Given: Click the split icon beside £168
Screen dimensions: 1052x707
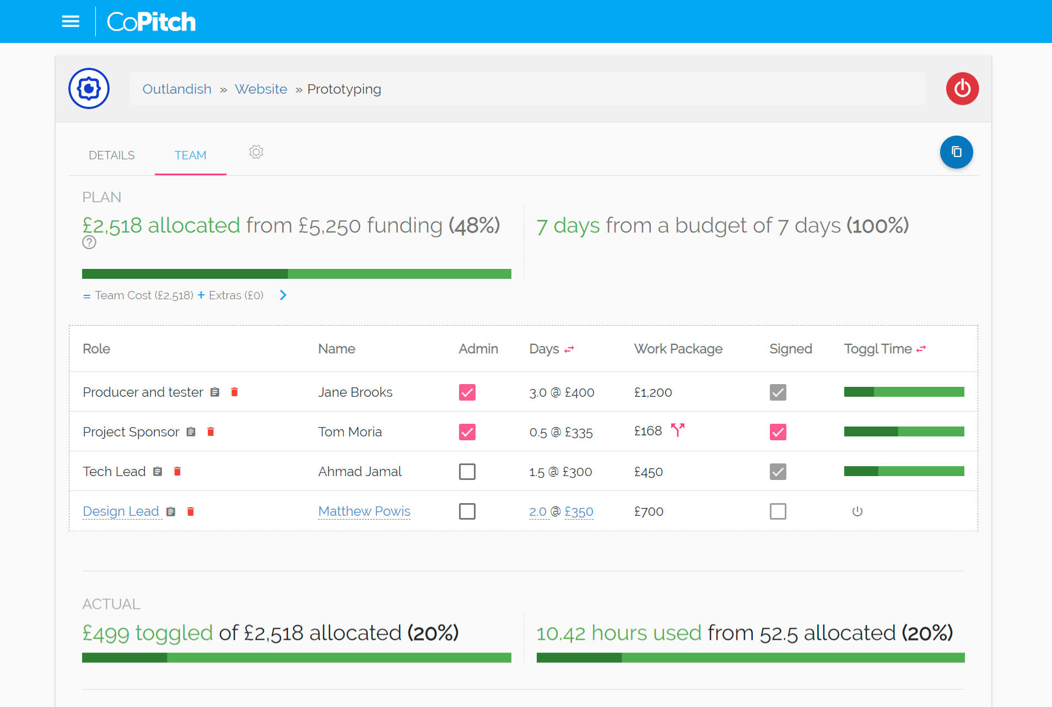Looking at the screenshot, I should click(677, 430).
